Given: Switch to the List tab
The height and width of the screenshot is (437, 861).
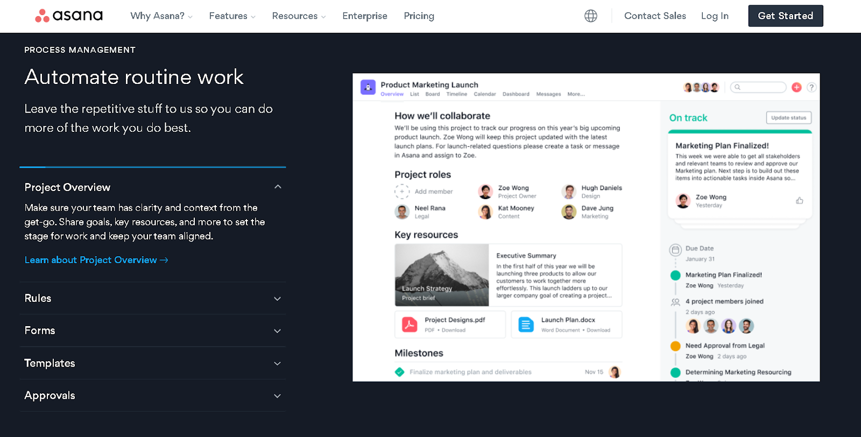Looking at the screenshot, I should 414,94.
